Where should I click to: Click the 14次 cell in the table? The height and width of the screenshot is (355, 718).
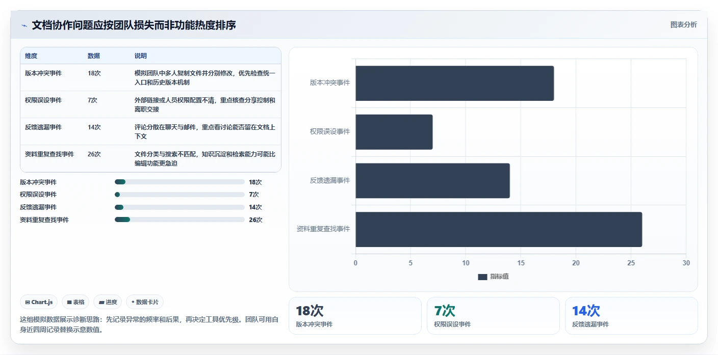94,127
